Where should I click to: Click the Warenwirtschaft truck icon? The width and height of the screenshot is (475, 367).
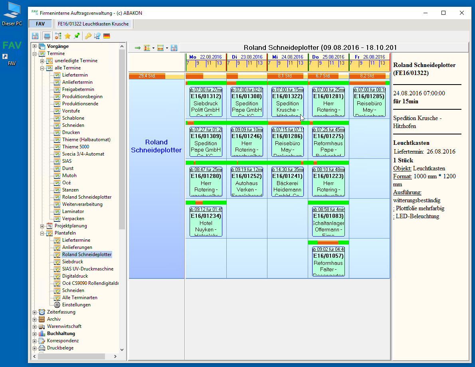click(42, 326)
